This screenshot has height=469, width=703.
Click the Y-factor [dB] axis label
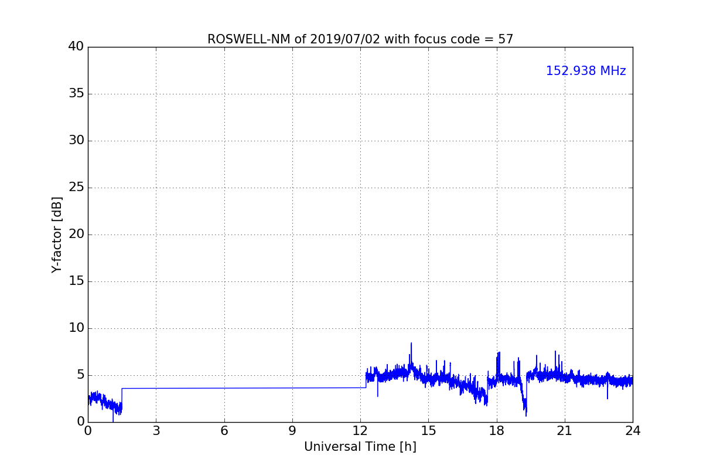[x=57, y=235]
